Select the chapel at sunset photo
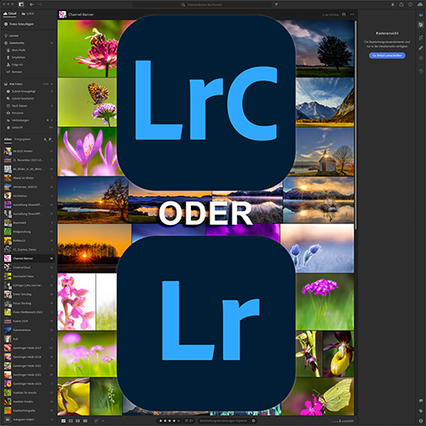Screen dimensions: 426x426 coord(325,152)
